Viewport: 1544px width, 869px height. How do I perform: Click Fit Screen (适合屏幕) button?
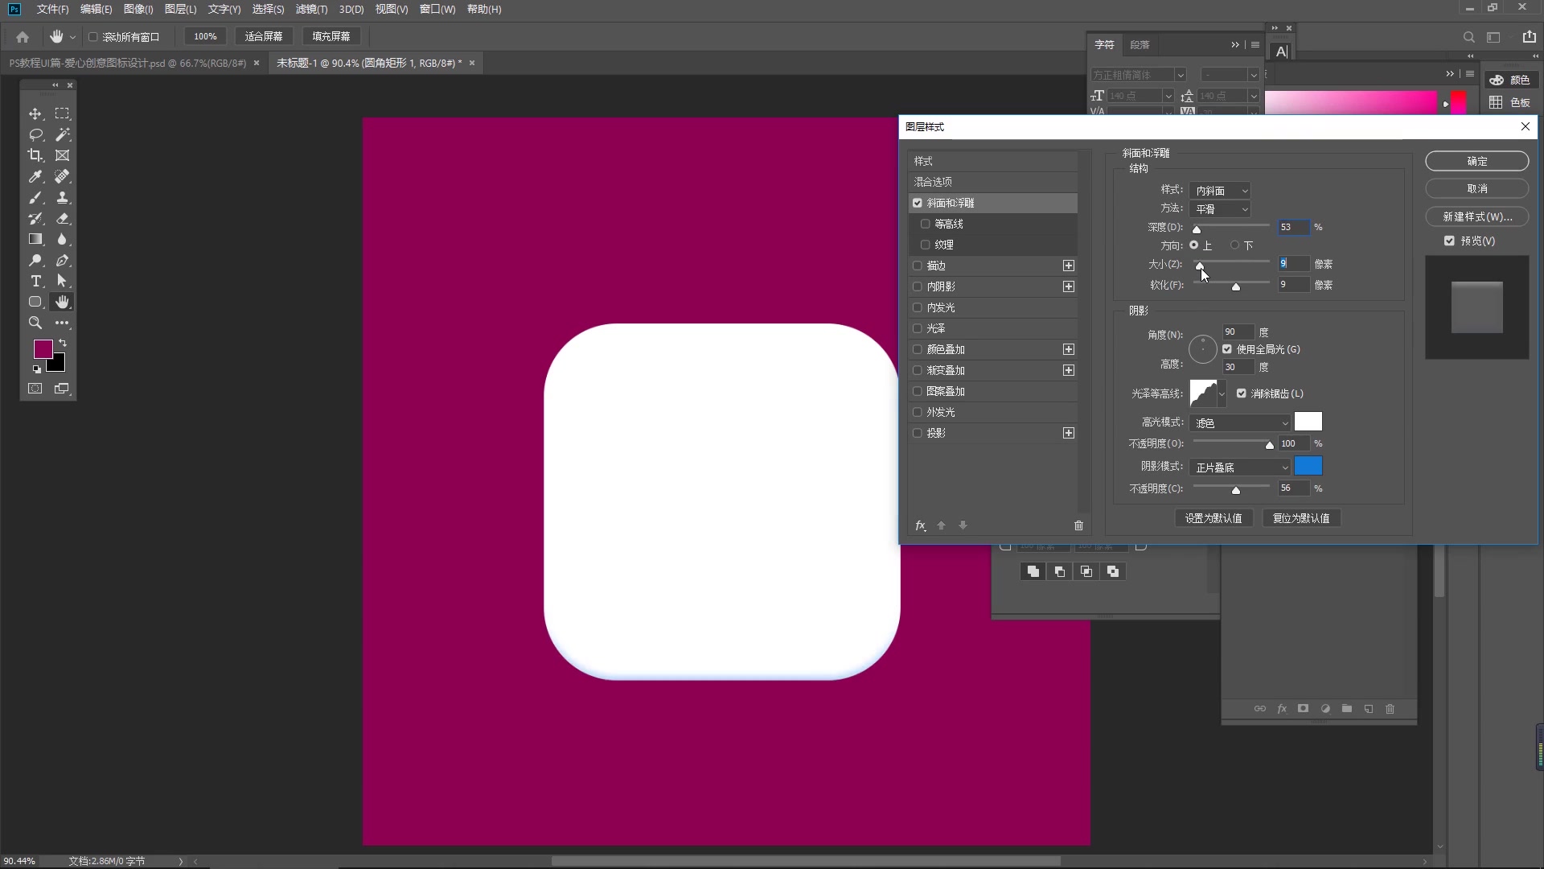[264, 36]
